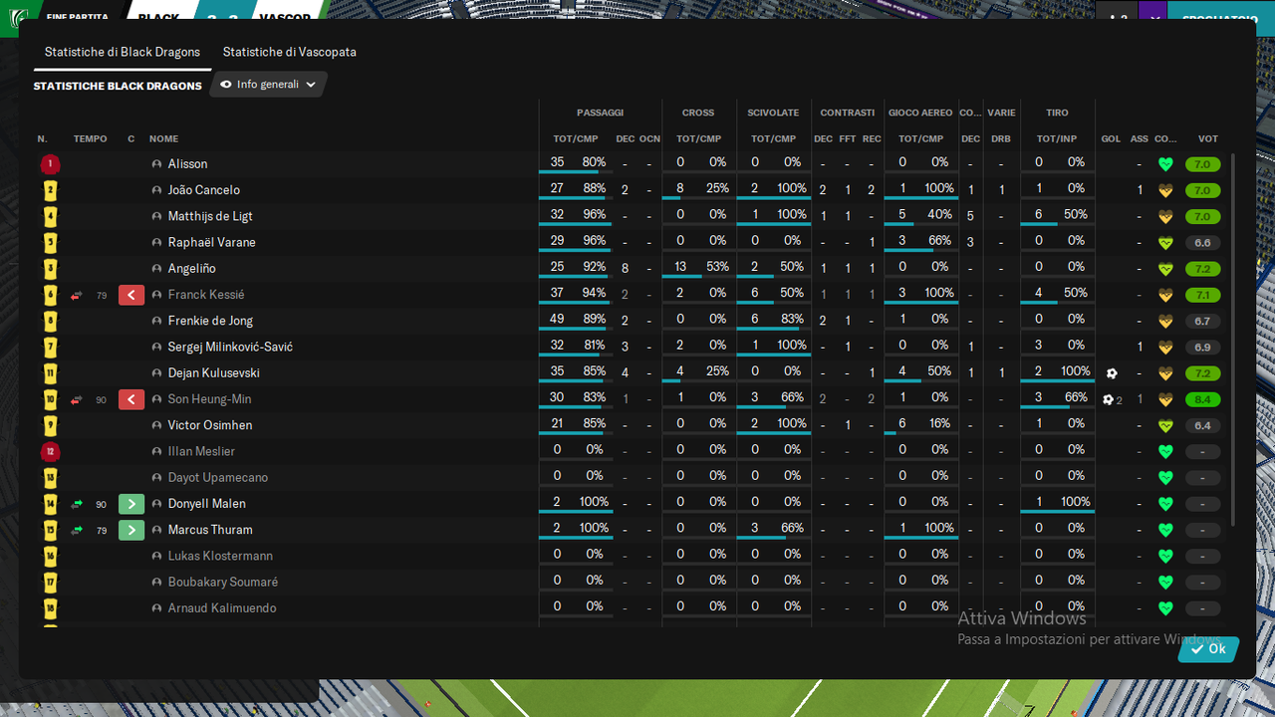1275x717 pixels.
Task: Open the profile icon beside Matthijs de Ligt
Action: 156,216
